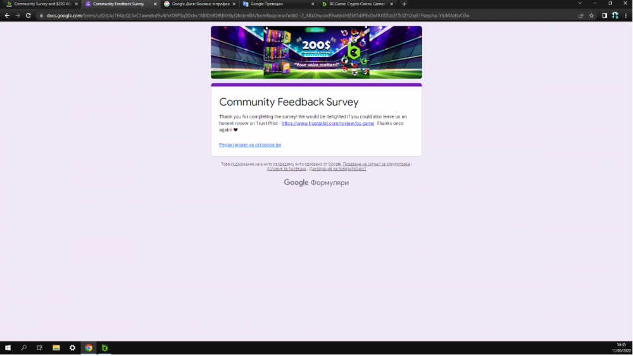Open the Trustpilot review link
The height and width of the screenshot is (356, 633).
tap(328, 123)
